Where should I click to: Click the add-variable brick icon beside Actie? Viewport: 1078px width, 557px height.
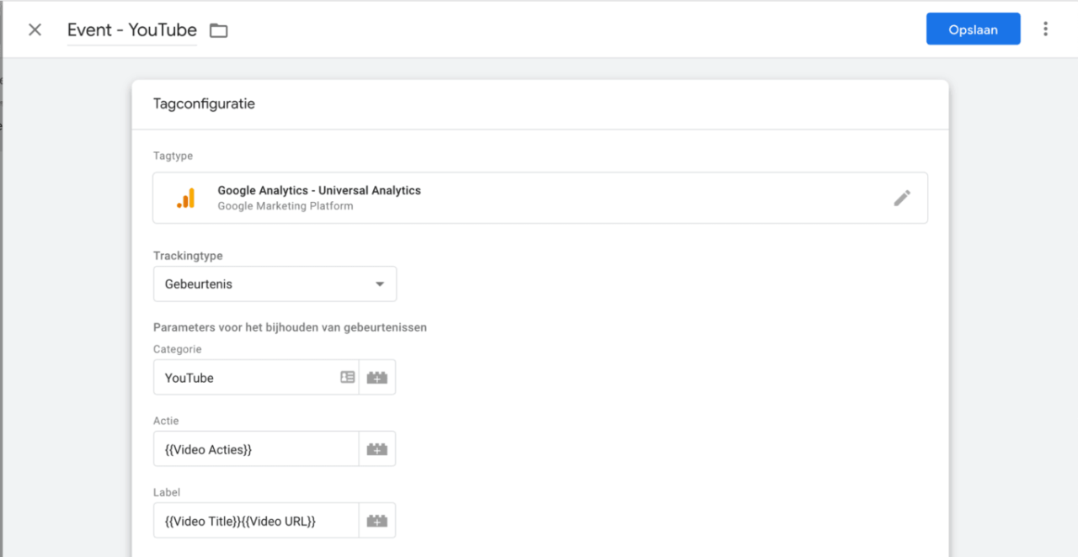tap(376, 448)
